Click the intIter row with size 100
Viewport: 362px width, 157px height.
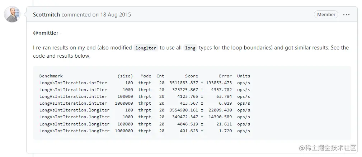145,83
